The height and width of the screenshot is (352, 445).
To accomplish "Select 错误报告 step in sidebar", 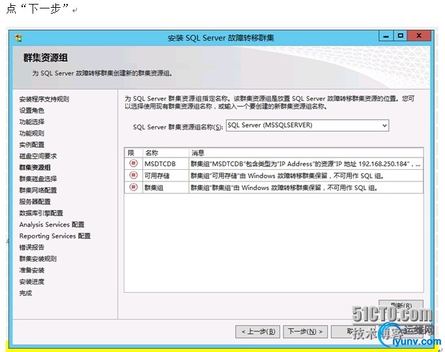I will coord(31,247).
